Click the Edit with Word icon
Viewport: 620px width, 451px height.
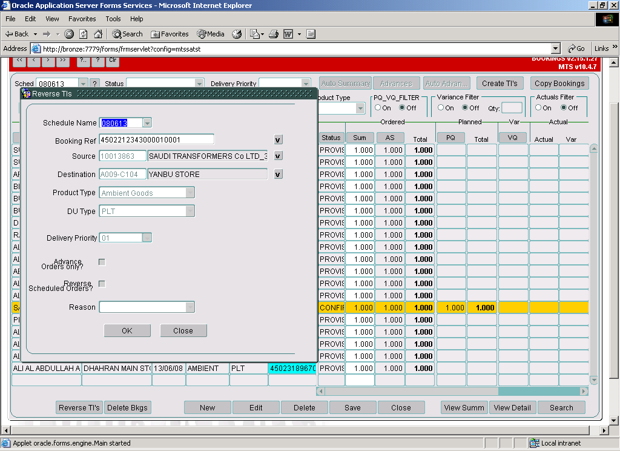point(288,34)
